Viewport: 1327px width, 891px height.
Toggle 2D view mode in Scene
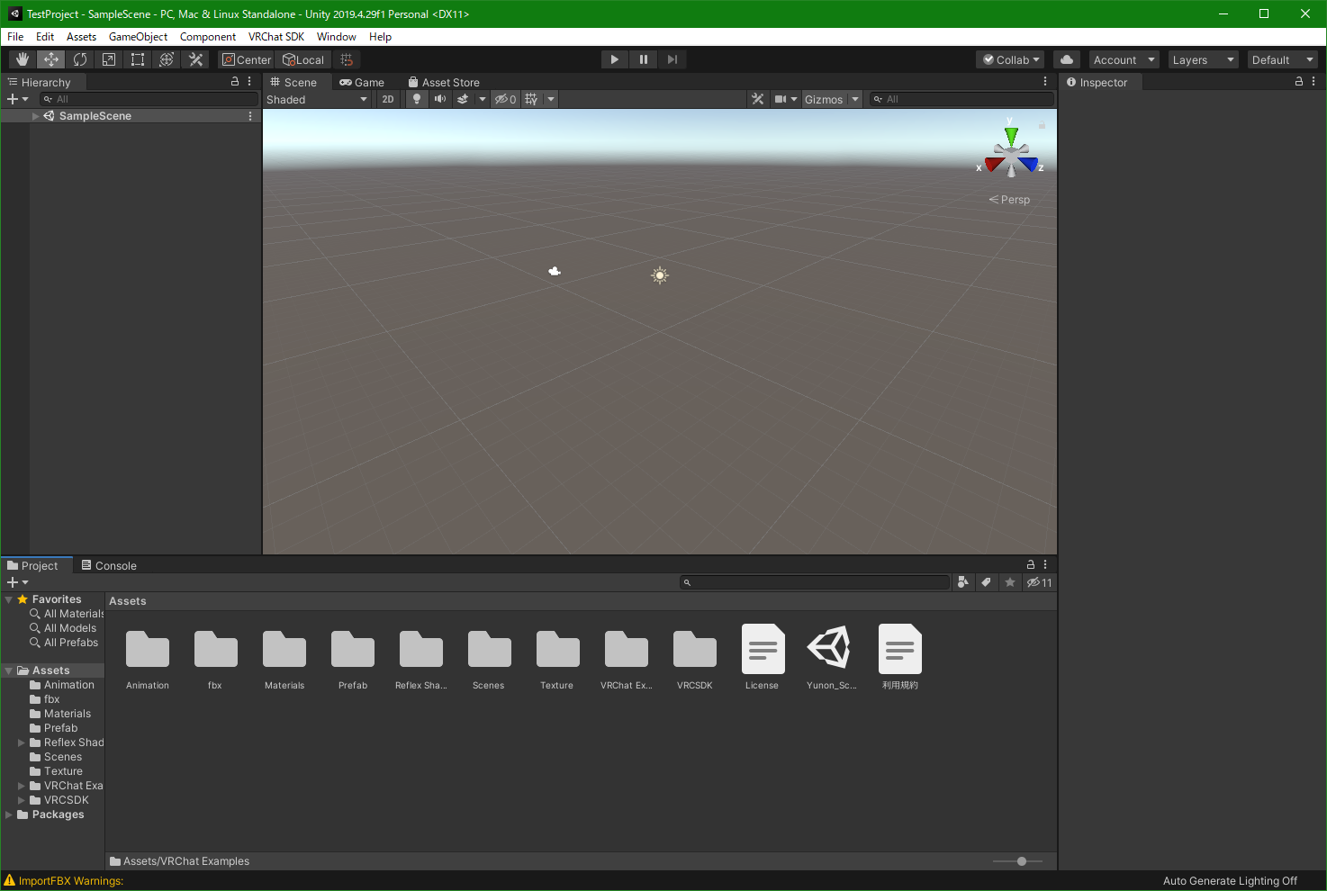tap(388, 99)
